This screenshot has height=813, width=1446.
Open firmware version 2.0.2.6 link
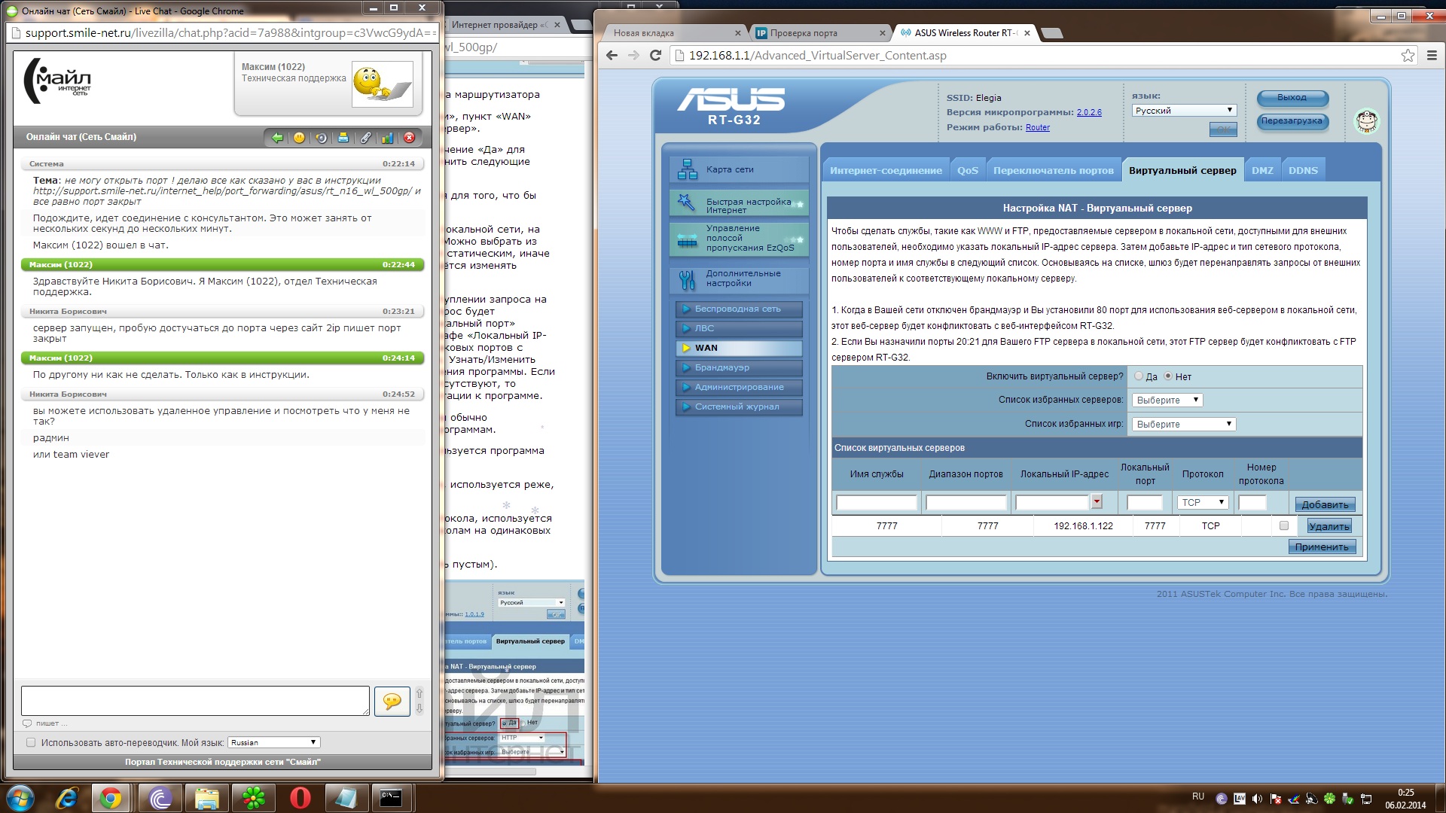click(1089, 113)
